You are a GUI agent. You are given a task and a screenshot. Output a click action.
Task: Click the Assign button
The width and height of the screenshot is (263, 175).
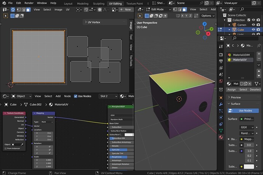(x=231, y=90)
